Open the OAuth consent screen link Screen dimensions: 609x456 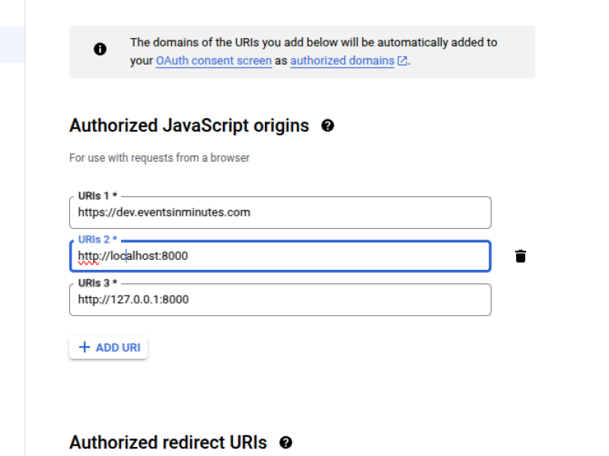pos(214,61)
